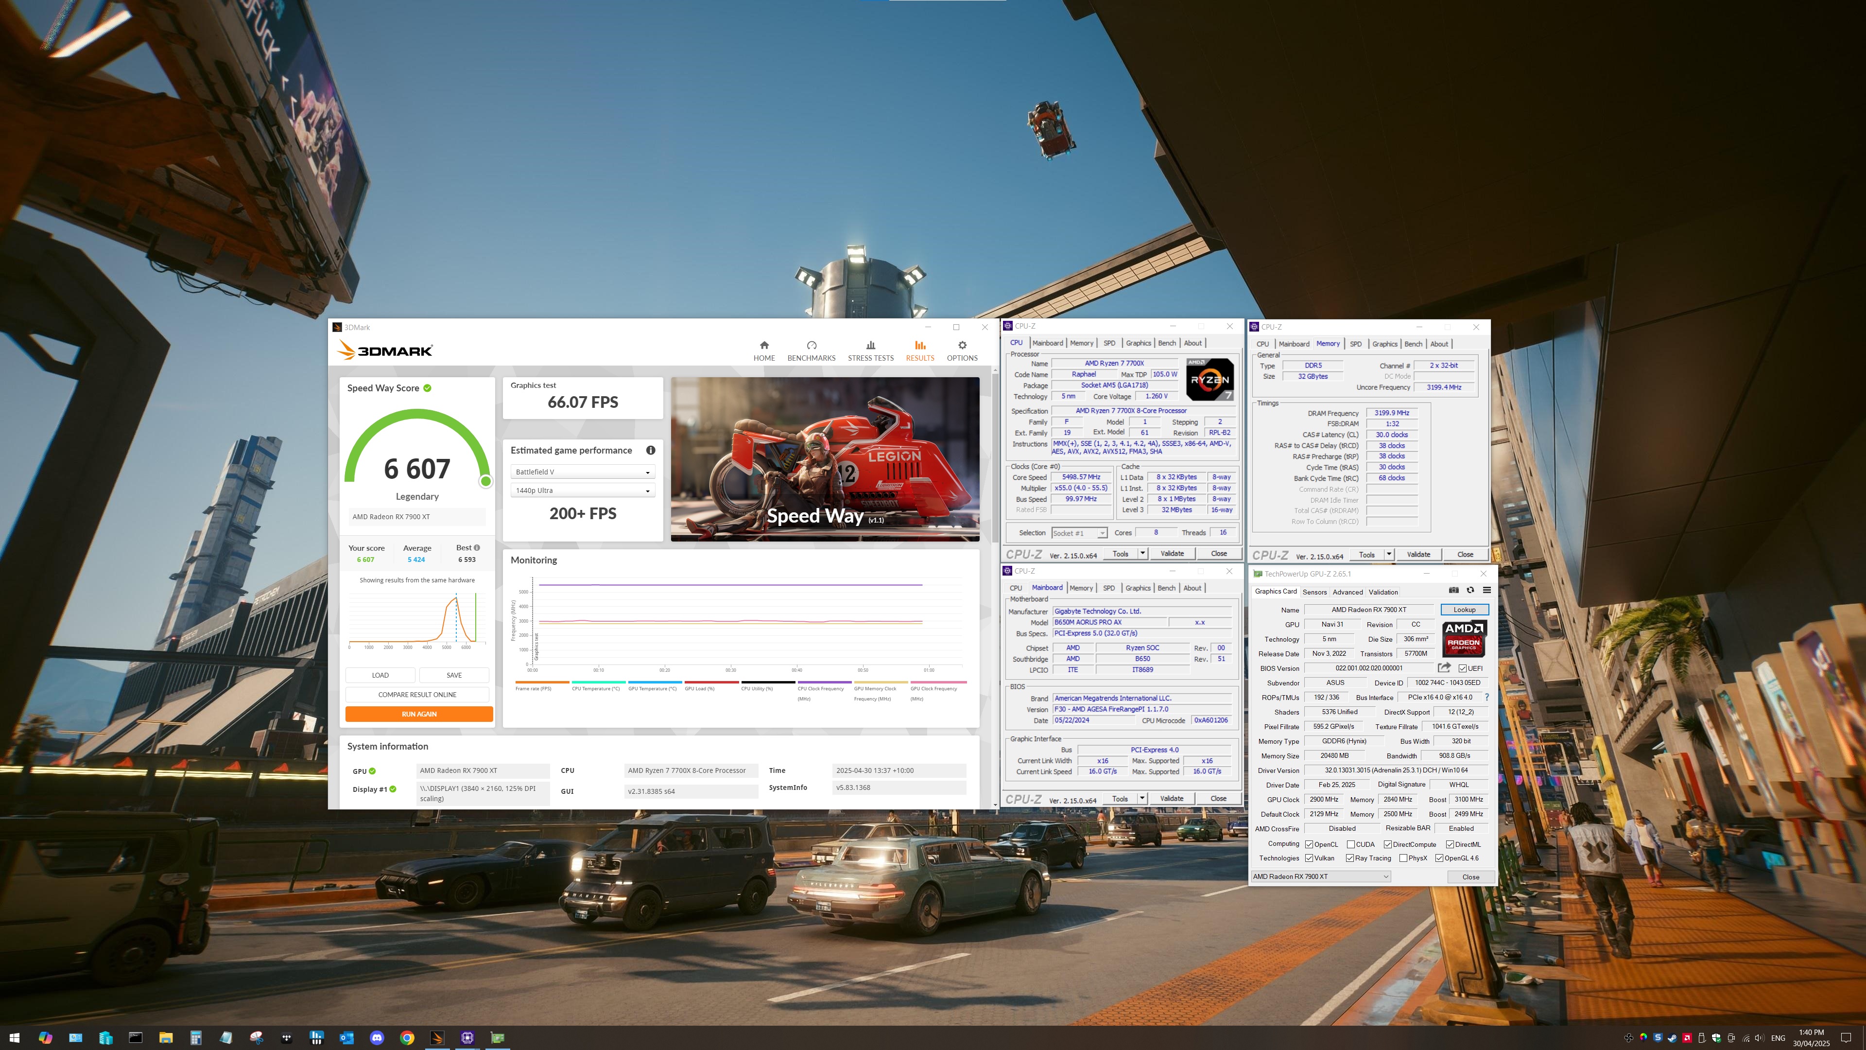Open SPD tab in CPU-Z Memory window

pyautogui.click(x=1355, y=344)
